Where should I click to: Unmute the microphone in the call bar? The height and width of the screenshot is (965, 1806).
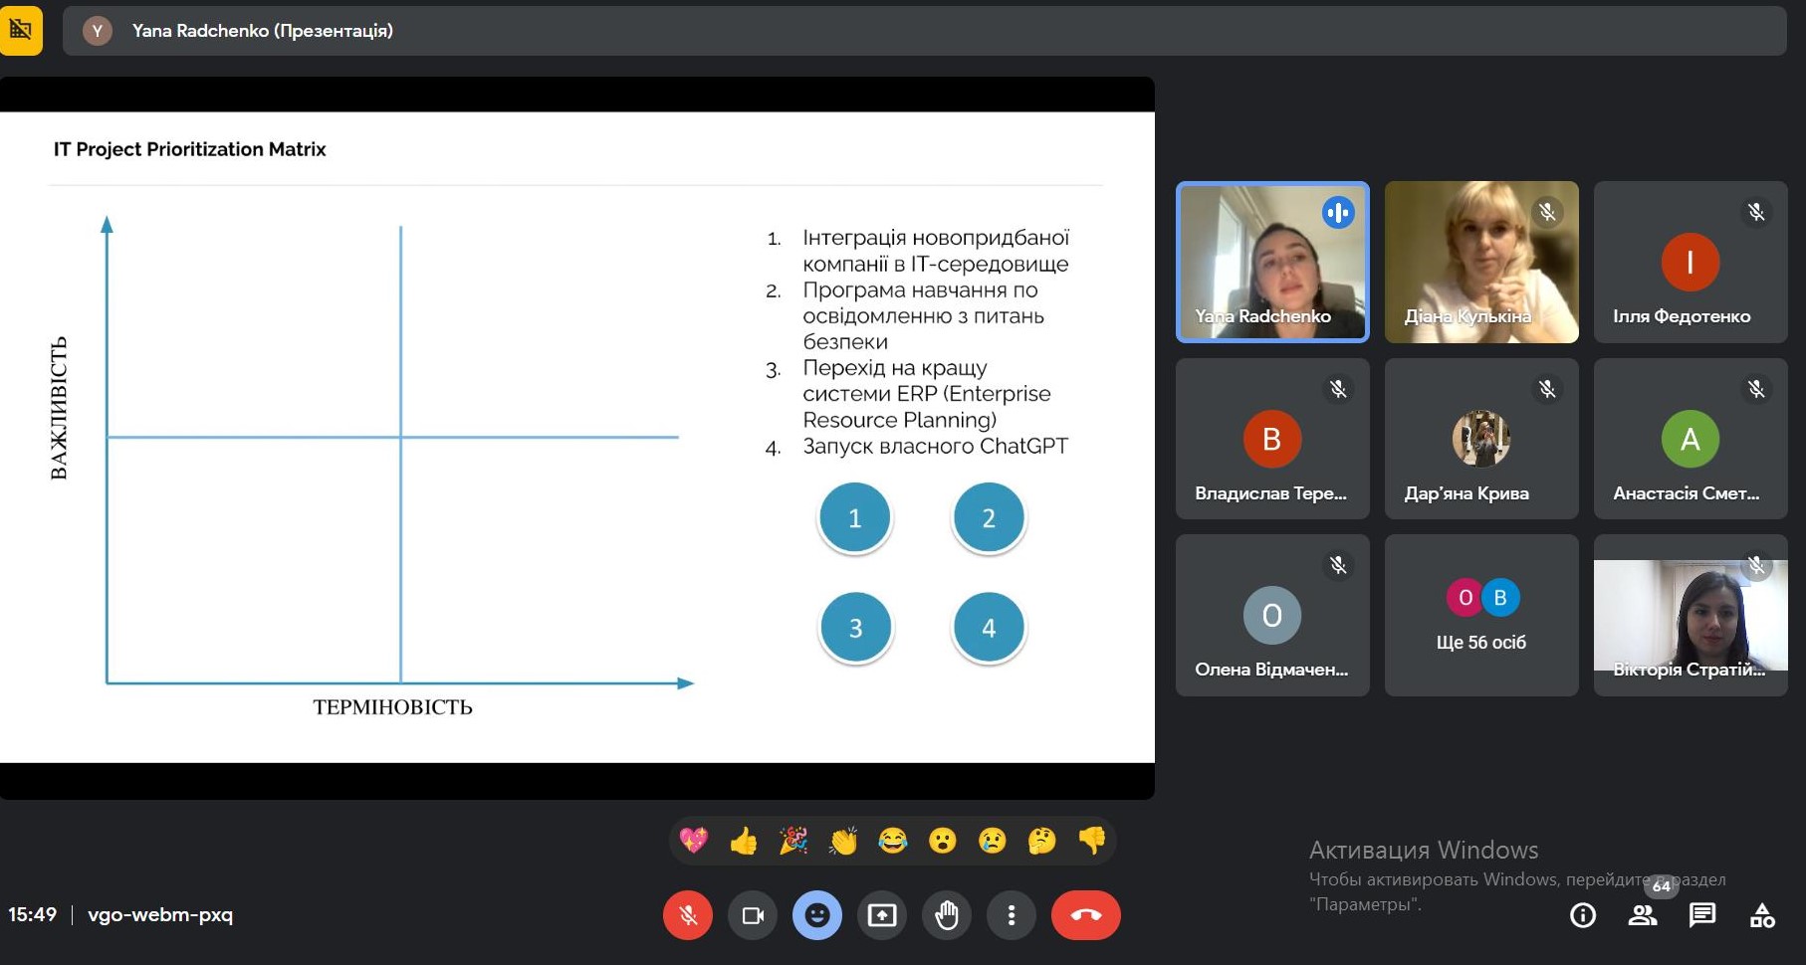pyautogui.click(x=688, y=915)
